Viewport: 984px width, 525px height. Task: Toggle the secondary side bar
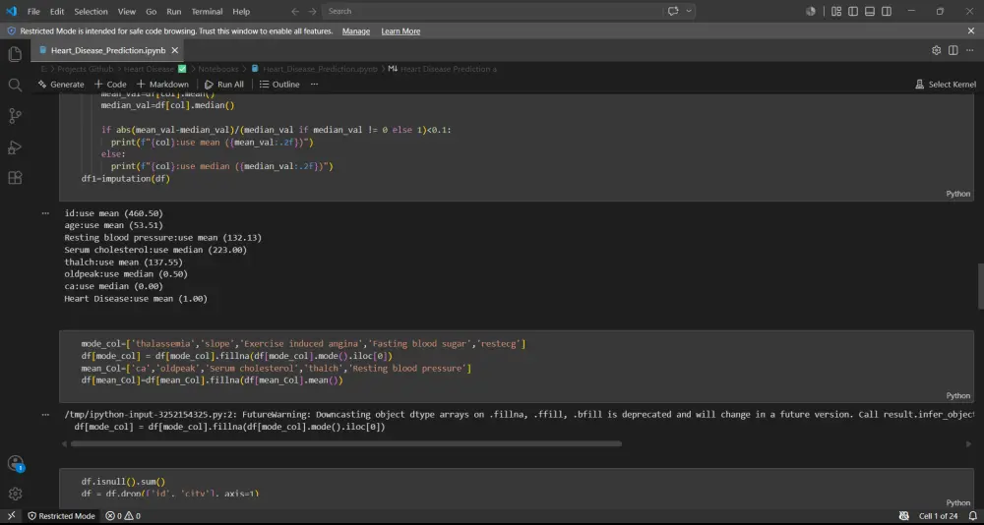click(x=887, y=11)
